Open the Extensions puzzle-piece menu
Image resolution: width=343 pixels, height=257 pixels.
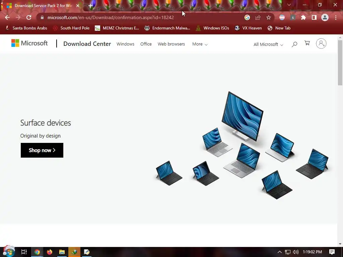click(303, 17)
